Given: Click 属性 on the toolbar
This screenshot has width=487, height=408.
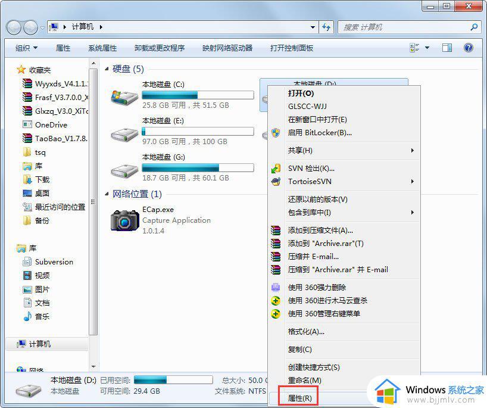Looking at the screenshot, I should point(63,48).
